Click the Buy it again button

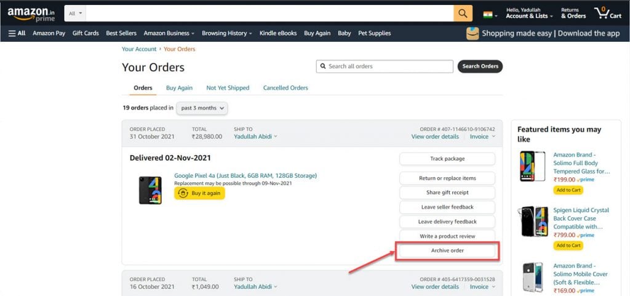pyautogui.click(x=200, y=193)
